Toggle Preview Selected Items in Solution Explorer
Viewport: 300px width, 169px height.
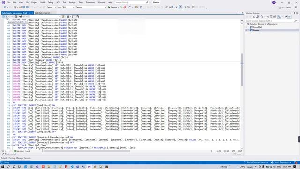click(x=289, y=17)
